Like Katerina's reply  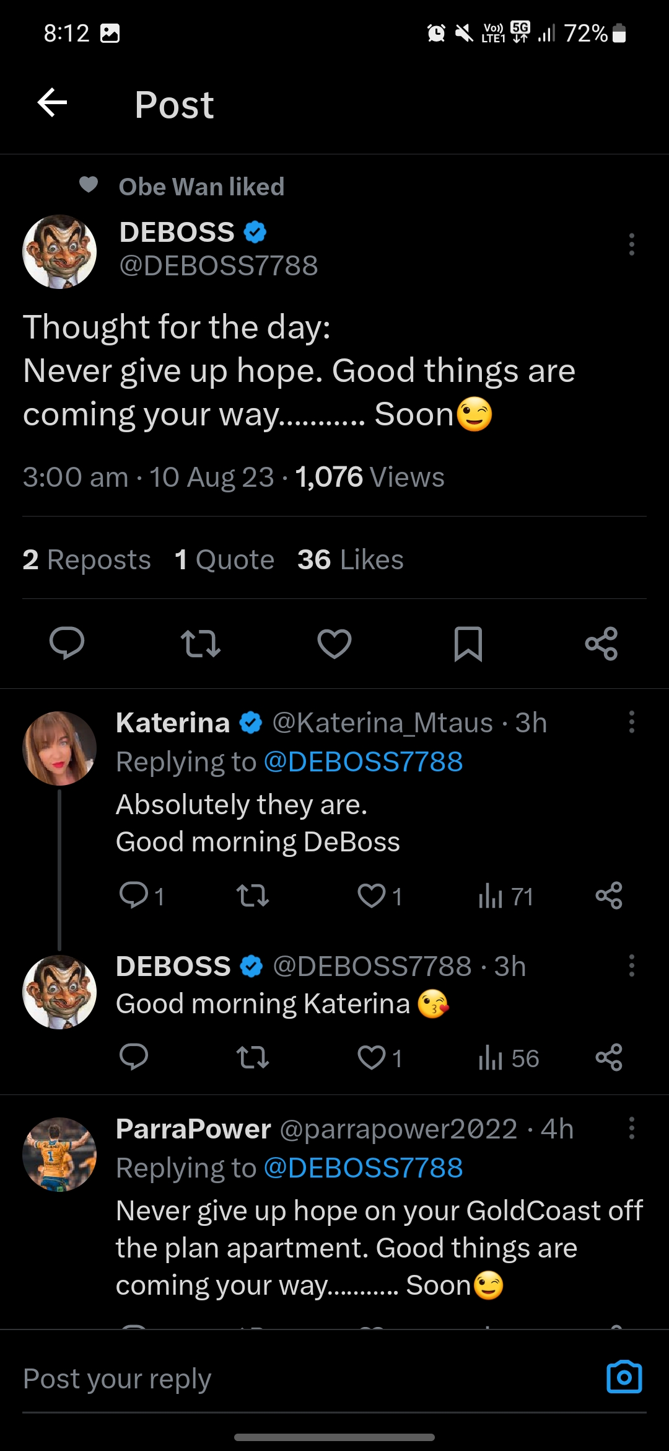point(372,896)
